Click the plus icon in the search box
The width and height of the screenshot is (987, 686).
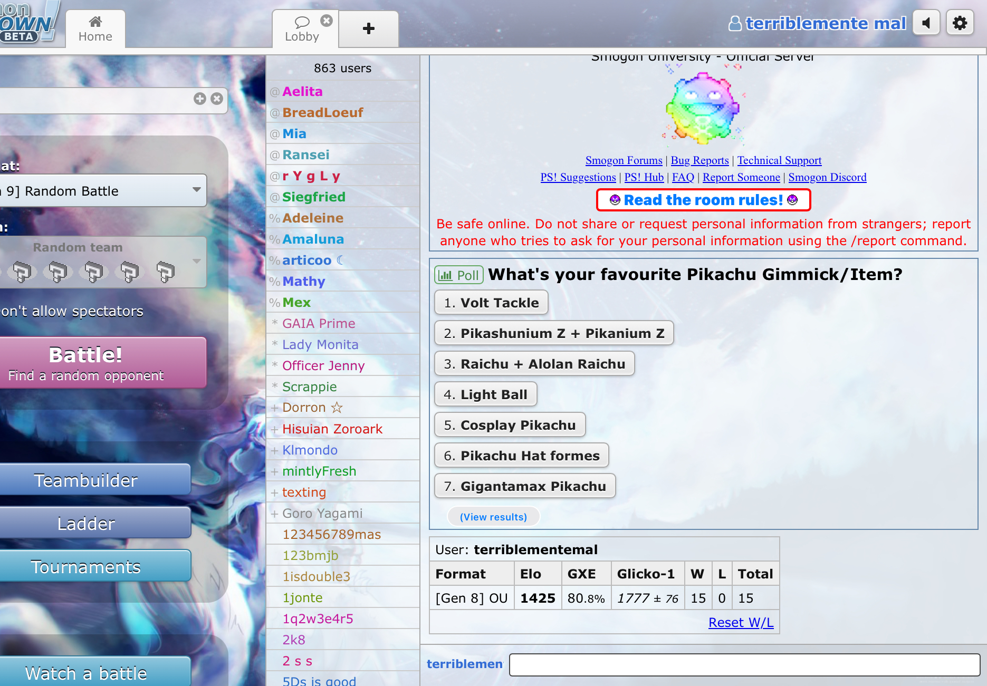pos(200,99)
